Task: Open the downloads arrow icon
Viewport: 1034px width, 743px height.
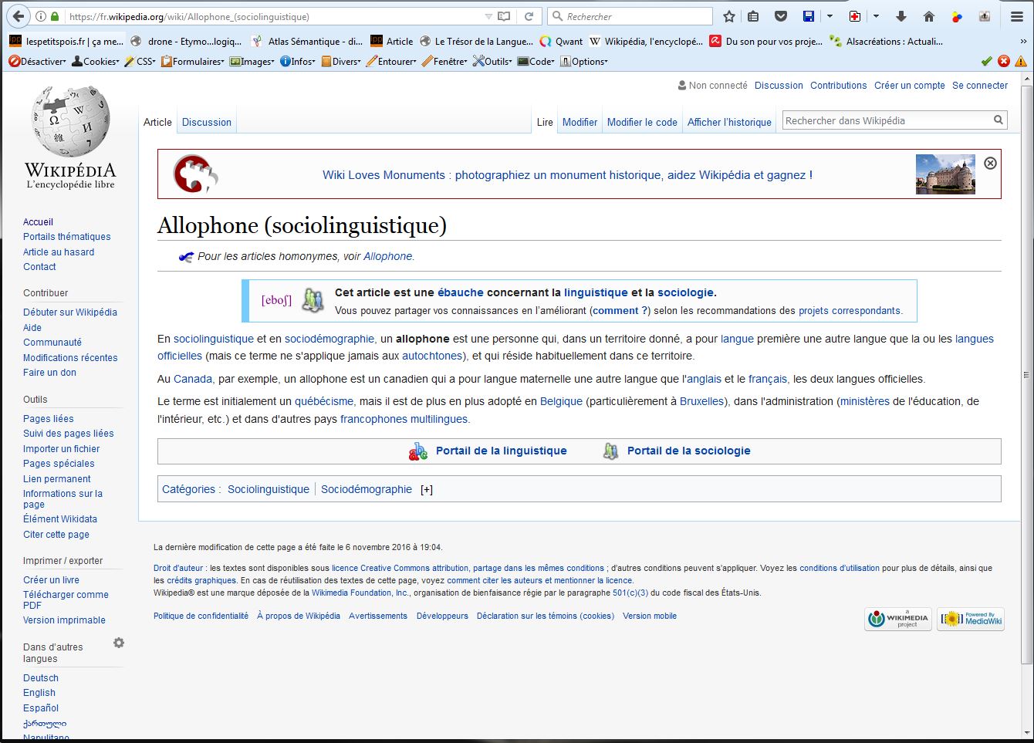Action: (901, 16)
